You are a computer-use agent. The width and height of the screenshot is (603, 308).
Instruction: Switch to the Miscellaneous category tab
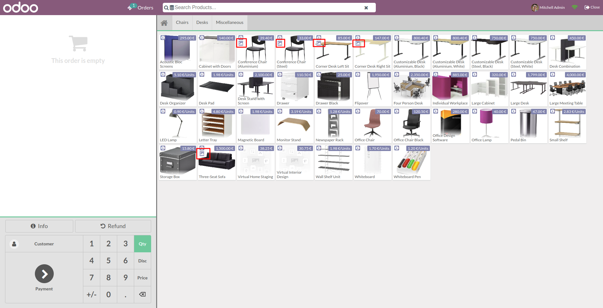pos(230,23)
